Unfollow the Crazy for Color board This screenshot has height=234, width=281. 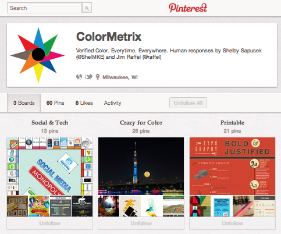pyautogui.click(x=141, y=224)
